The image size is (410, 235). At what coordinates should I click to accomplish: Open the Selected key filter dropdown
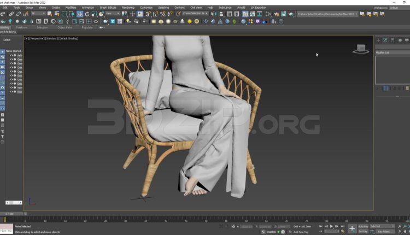382,226
